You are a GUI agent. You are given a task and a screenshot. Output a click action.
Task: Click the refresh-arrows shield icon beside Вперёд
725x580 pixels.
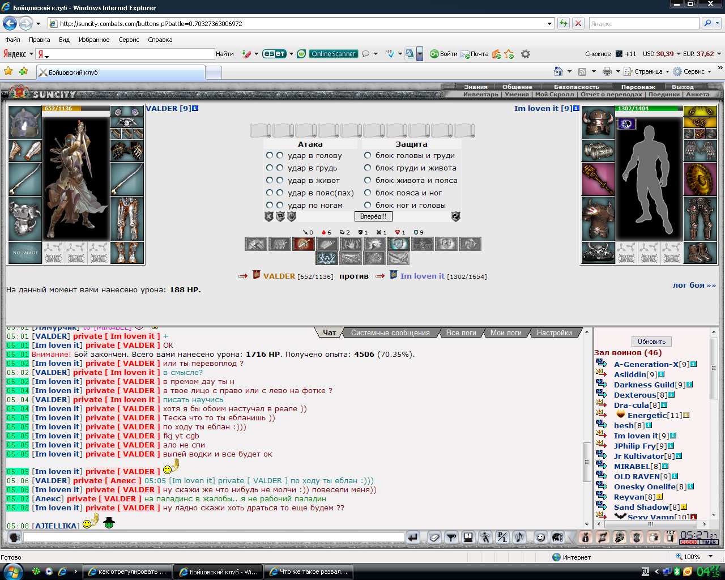click(x=455, y=216)
